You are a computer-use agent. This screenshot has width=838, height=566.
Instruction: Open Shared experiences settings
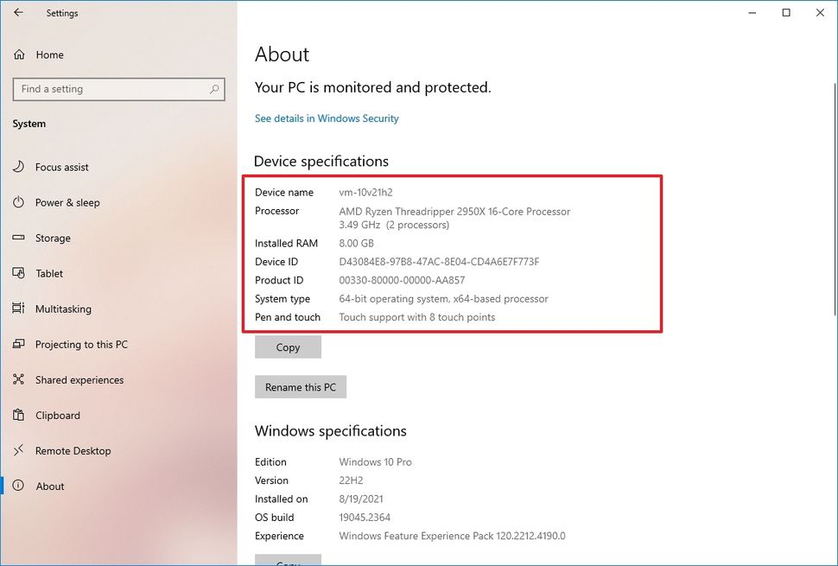(81, 379)
